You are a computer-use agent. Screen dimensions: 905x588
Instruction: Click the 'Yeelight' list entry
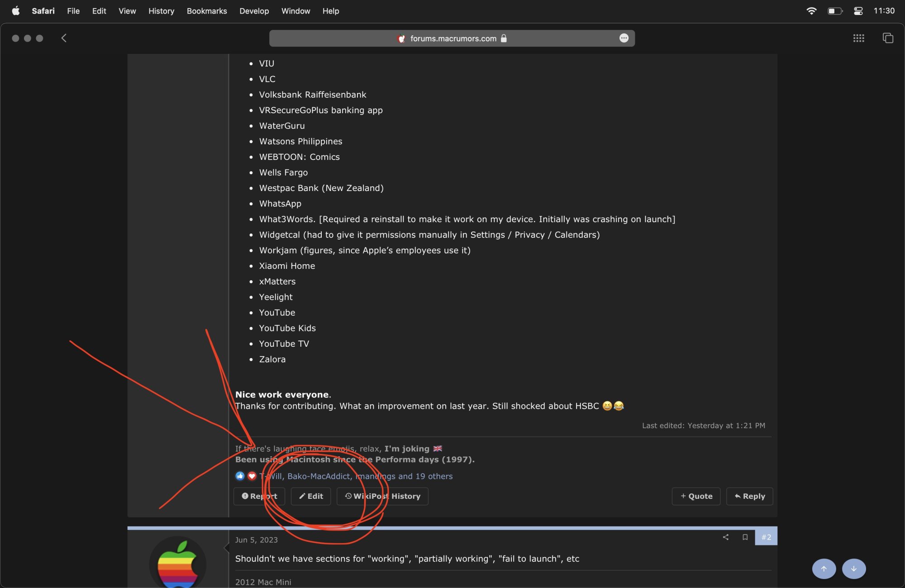(x=276, y=297)
